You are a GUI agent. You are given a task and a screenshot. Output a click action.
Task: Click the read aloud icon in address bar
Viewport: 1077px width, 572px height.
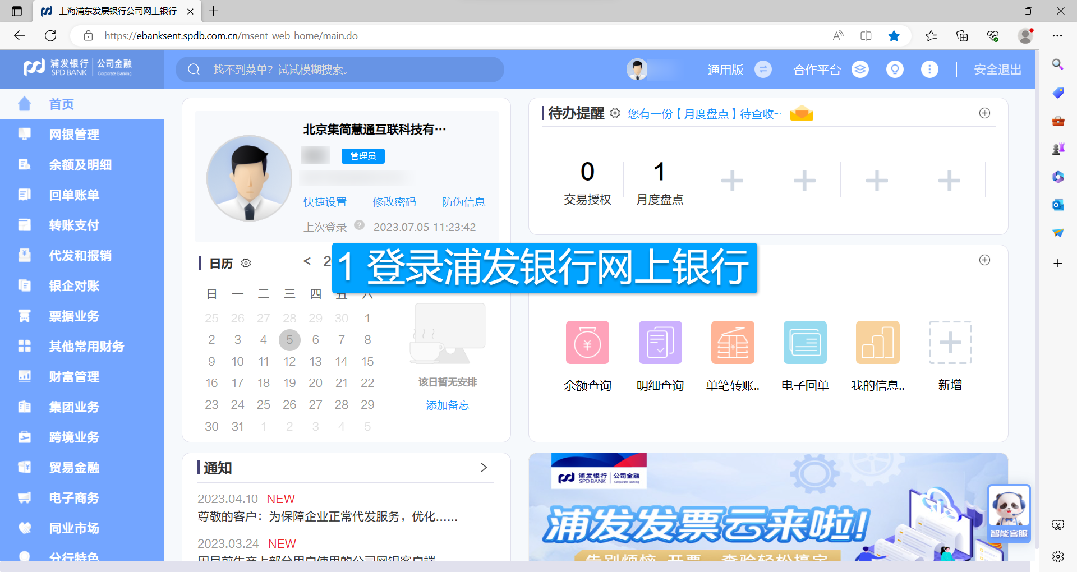coord(838,36)
